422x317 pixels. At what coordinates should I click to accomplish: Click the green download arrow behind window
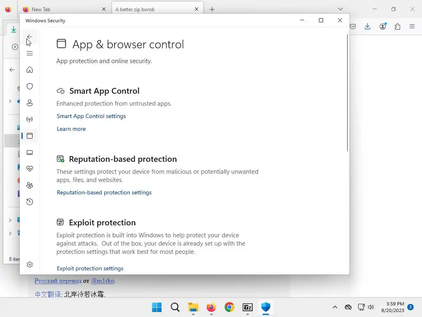[14, 29]
